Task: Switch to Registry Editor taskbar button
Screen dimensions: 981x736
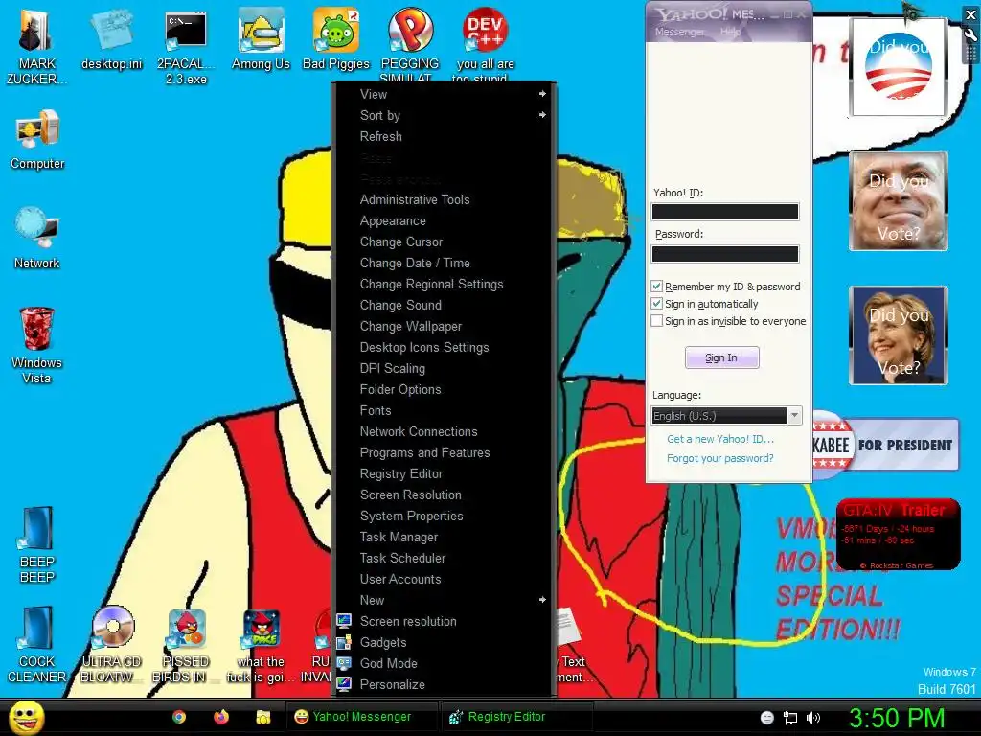Action: 516,717
